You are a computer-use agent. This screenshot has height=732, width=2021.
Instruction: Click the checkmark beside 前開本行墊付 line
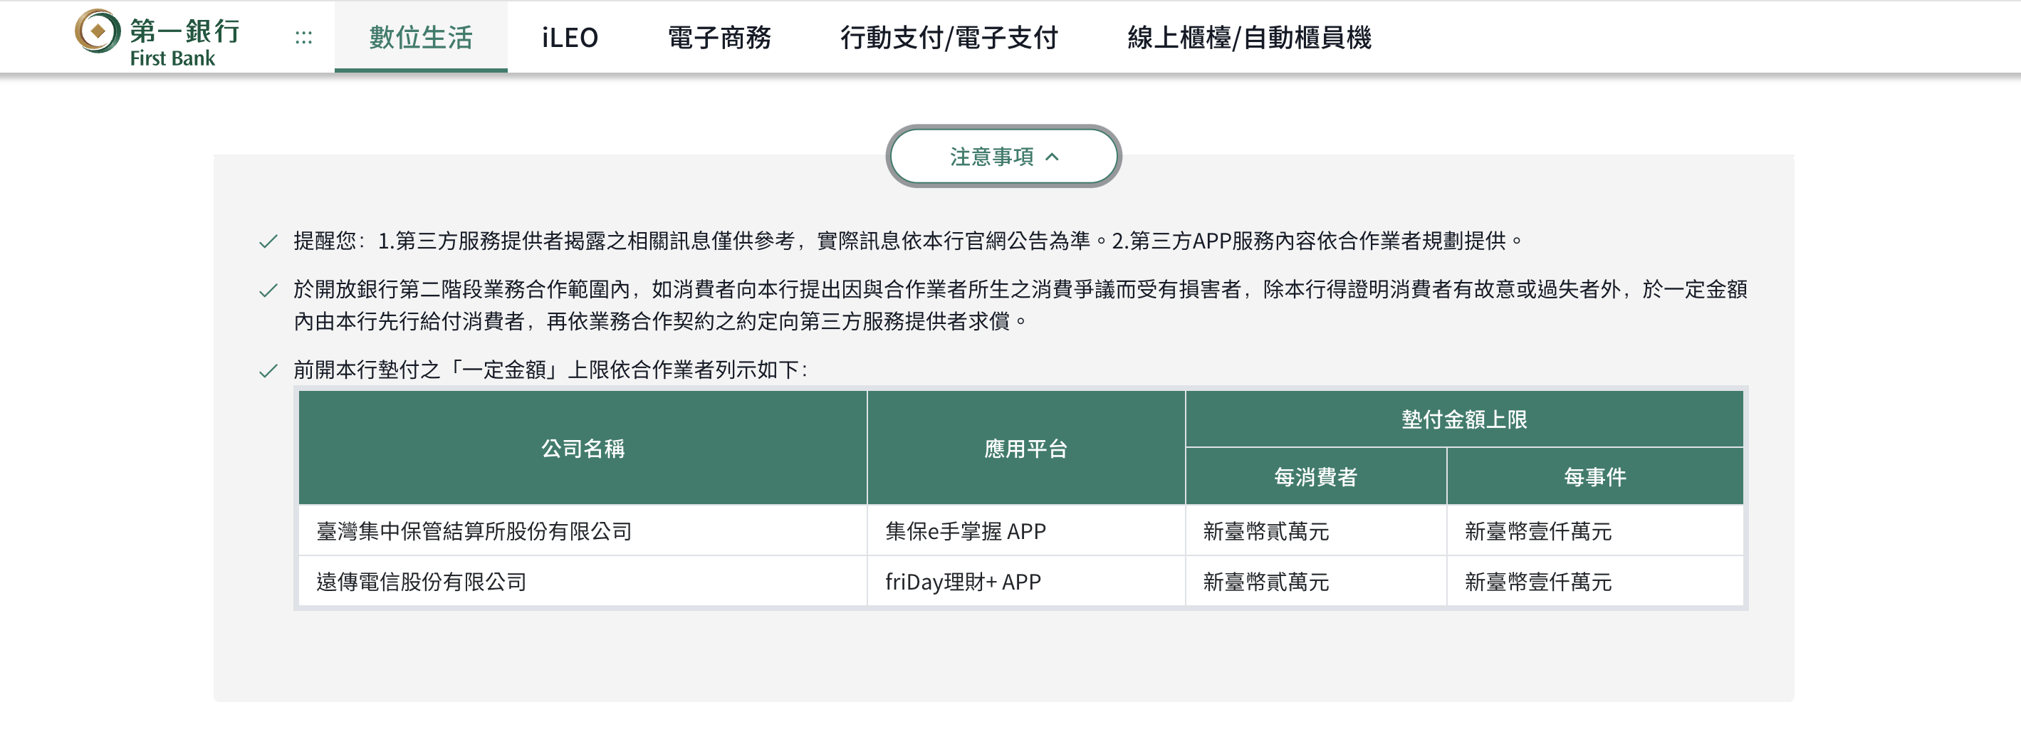(x=268, y=371)
